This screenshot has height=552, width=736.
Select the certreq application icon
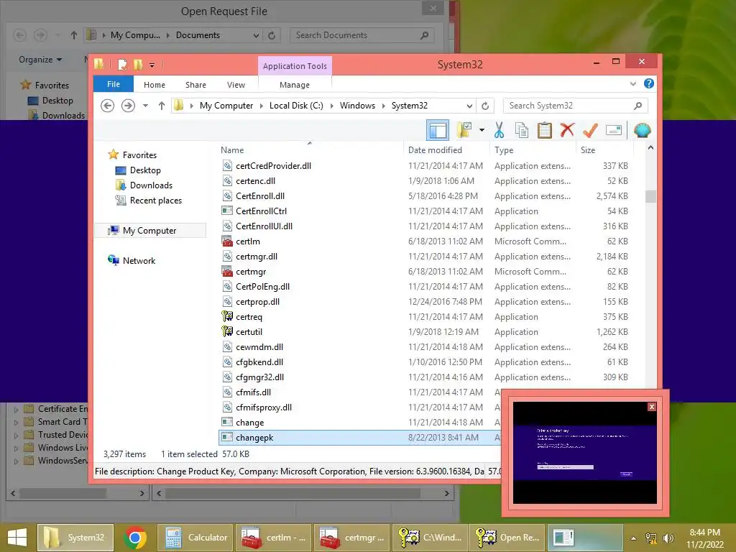[227, 316]
